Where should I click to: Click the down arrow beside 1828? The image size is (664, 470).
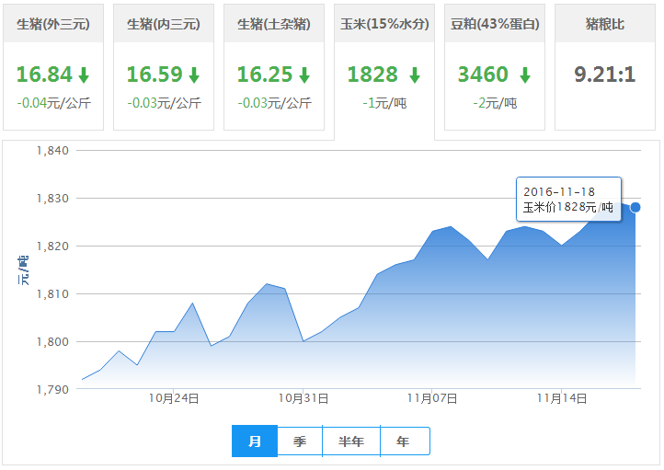pyautogui.click(x=415, y=75)
